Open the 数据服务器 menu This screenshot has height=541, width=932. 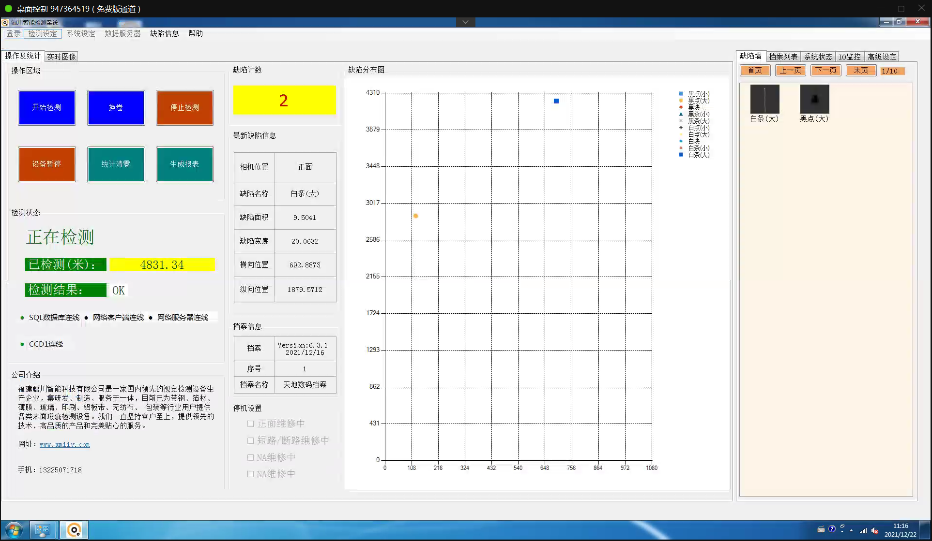pos(122,33)
